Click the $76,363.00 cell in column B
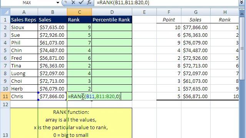This screenshot has width=246, height=138. click(x=52, y=66)
